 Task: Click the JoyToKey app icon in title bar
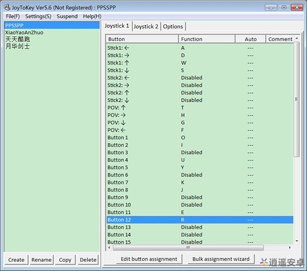click(x=7, y=8)
